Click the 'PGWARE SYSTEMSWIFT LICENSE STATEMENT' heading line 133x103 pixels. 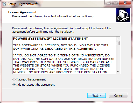click(51, 39)
